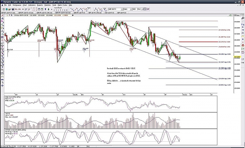Open the symbol selection dropdown
Image resolution: width=245 pixels, height=148 pixels.
coord(122,9)
